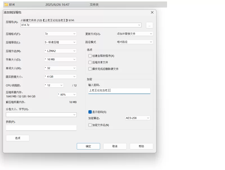Open the 814 folder row icon
225x170 pixels.
[6, 4]
